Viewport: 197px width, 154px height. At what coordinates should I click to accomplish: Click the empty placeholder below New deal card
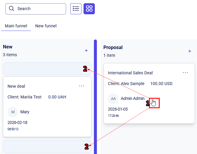[44, 147]
